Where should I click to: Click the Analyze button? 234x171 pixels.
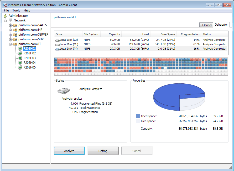click(x=69, y=151)
